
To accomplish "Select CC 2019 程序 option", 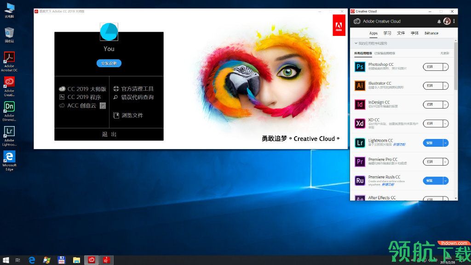I will (80, 97).
